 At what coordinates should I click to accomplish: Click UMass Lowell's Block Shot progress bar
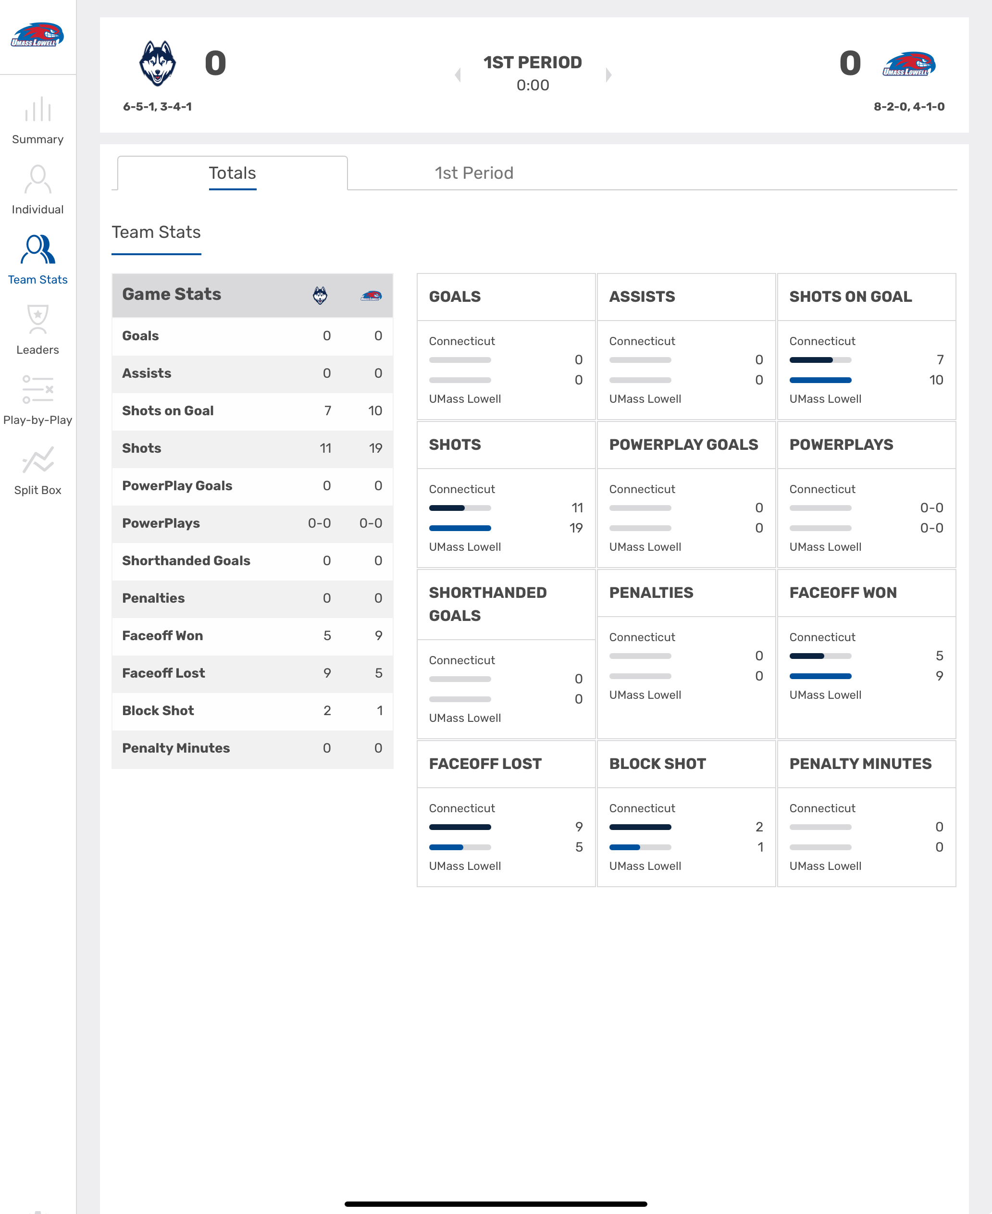click(x=640, y=848)
